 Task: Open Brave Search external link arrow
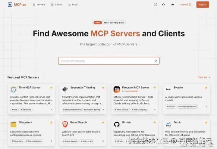[103, 141]
